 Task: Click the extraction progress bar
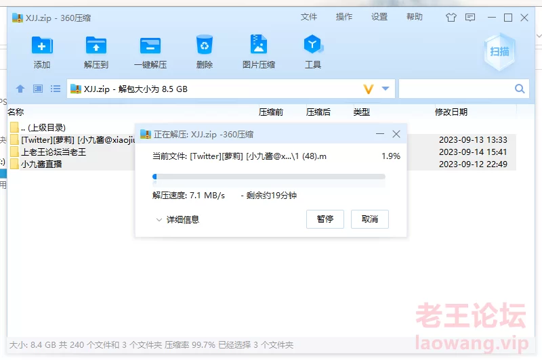[268, 177]
